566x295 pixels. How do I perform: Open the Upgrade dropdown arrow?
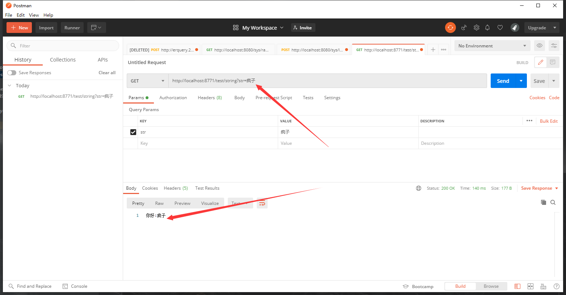(554, 28)
